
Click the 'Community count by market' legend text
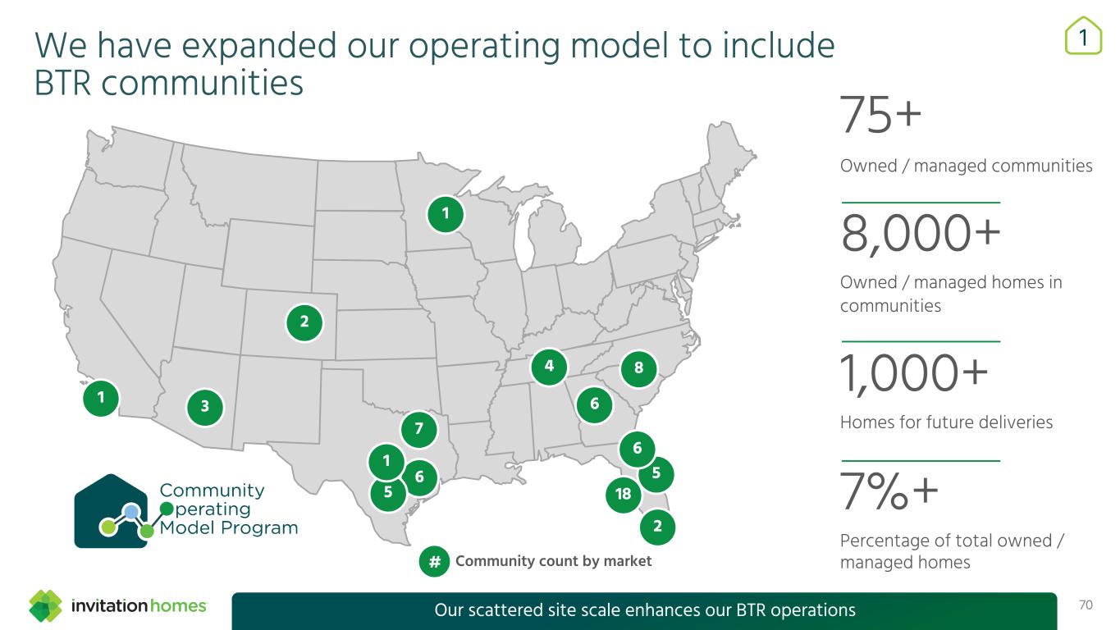(553, 561)
